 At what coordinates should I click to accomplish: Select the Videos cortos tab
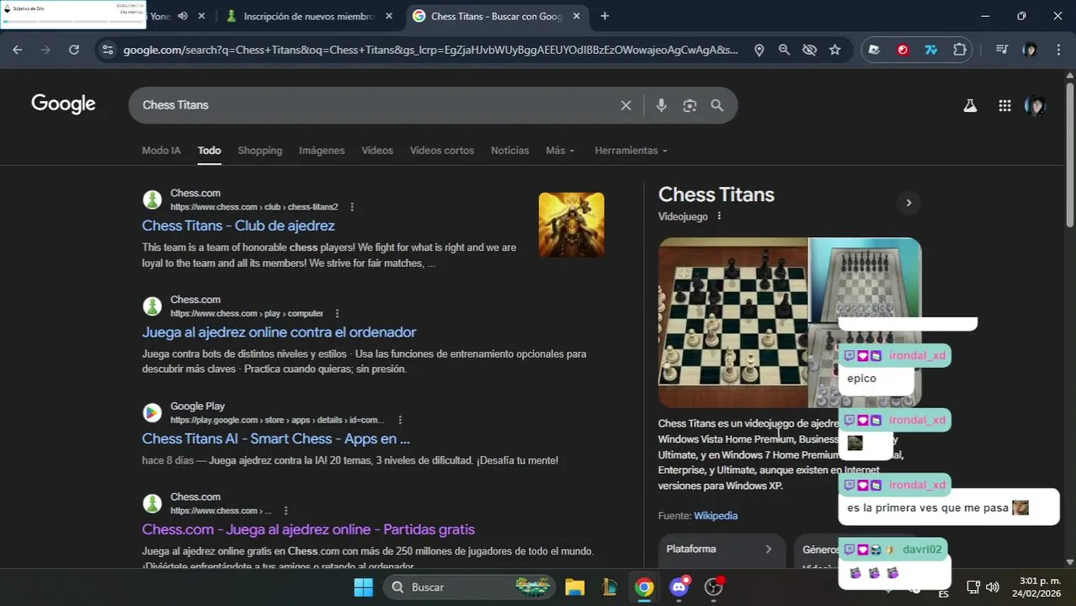coord(442,151)
